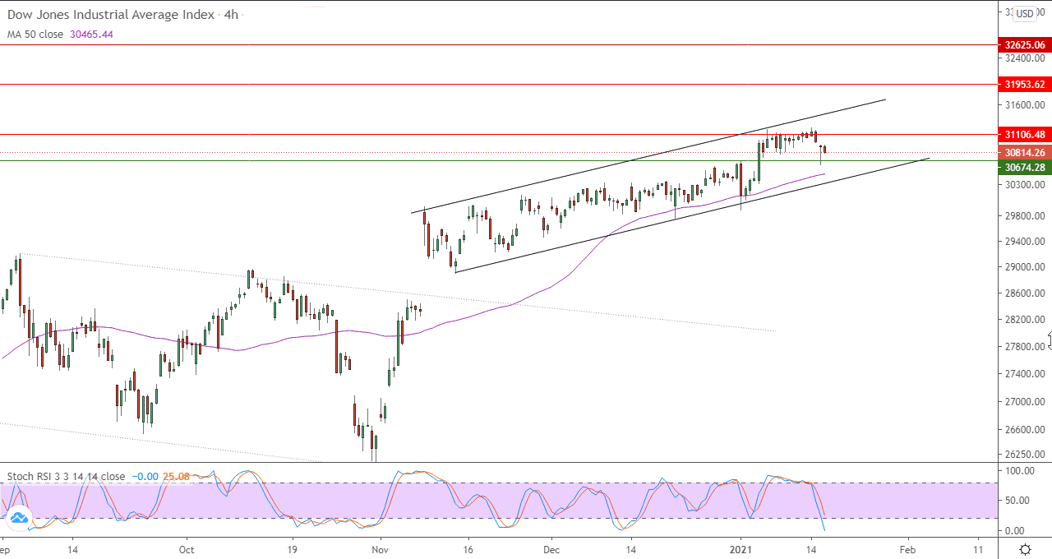The image size is (1052, 559).
Task: Click the 11 date label on time axis
Action: (x=976, y=548)
